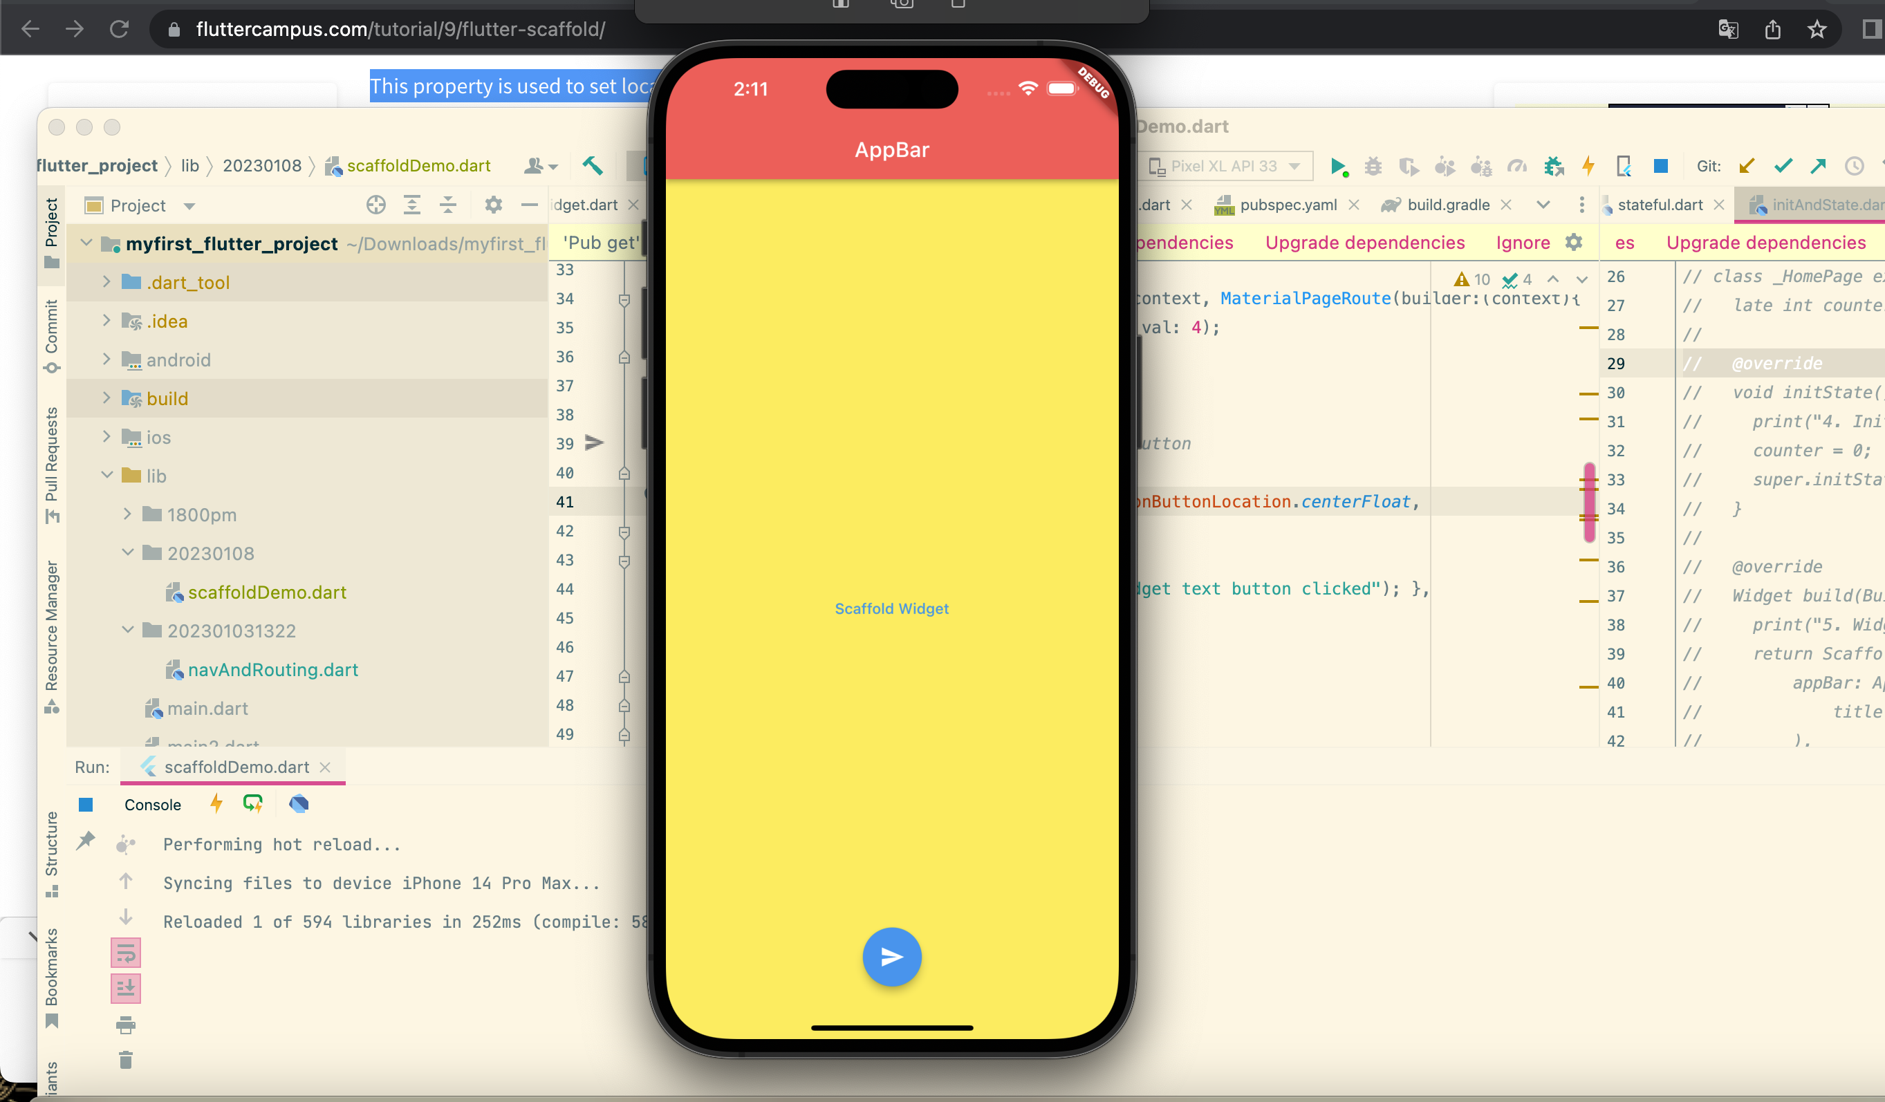Click the trash clear console icon
Viewport: 1885px width, 1102px height.
click(x=126, y=1060)
